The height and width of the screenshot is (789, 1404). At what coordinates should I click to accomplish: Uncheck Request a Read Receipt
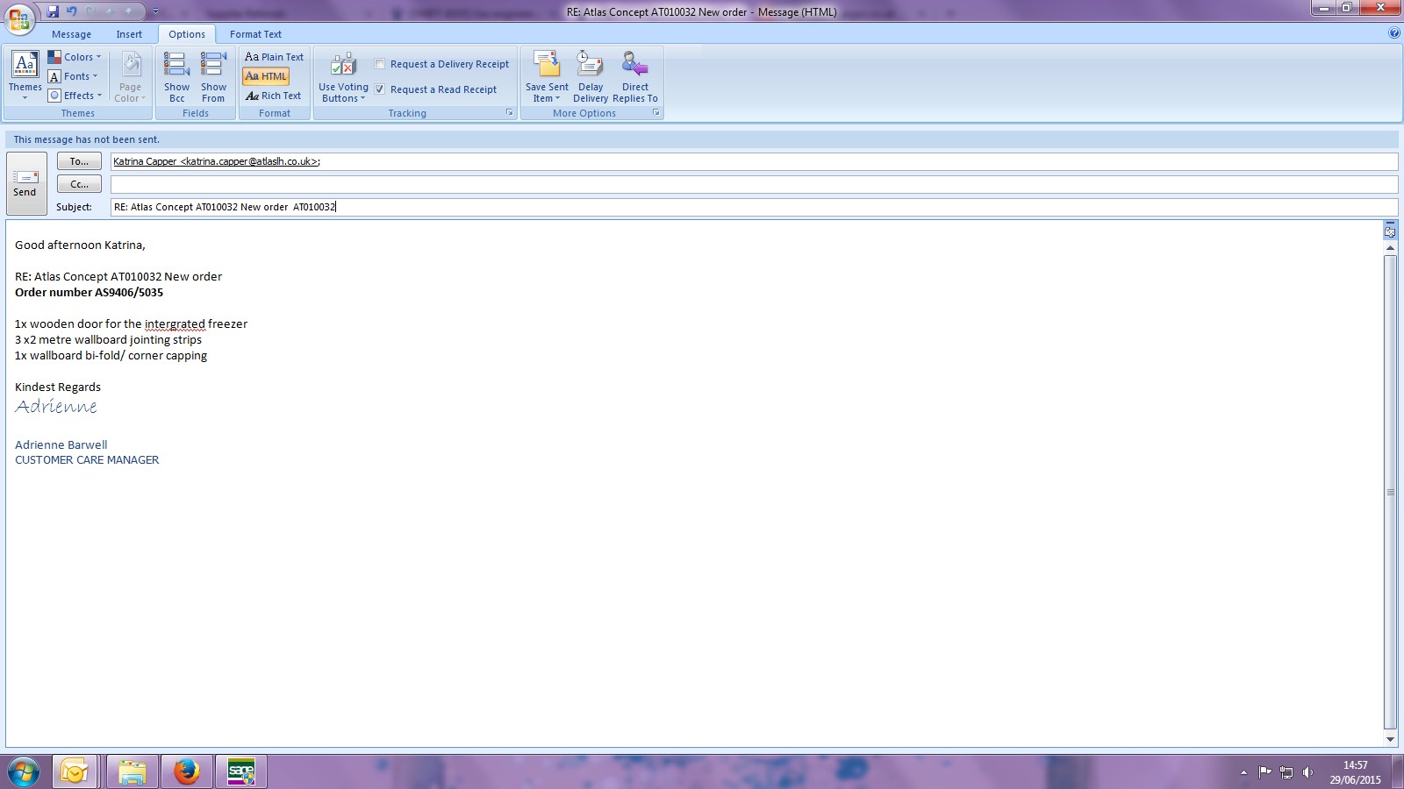click(380, 89)
